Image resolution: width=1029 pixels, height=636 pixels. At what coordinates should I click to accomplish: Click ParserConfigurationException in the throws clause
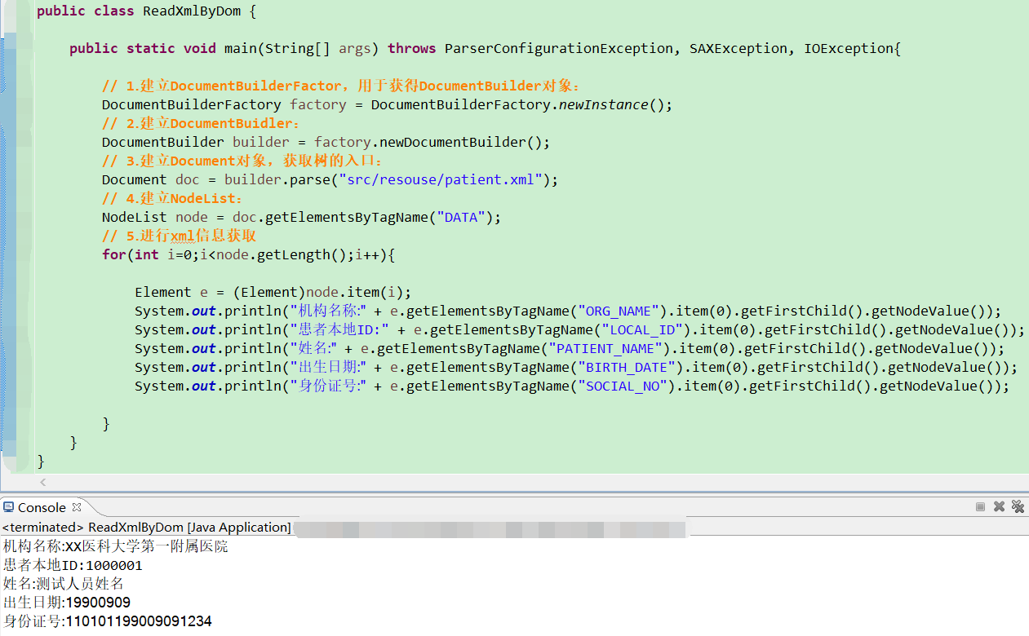click(x=559, y=48)
